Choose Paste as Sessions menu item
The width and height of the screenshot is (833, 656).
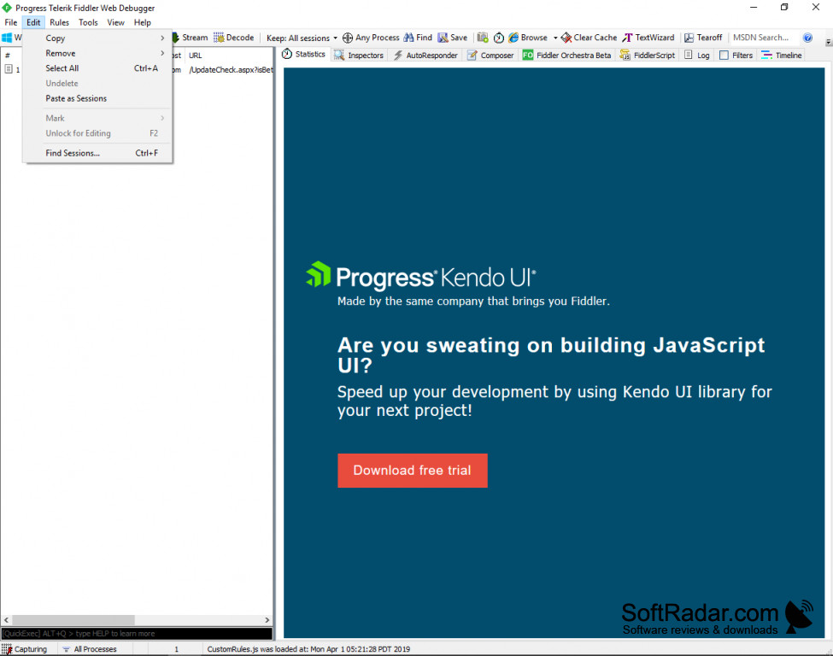point(98,98)
